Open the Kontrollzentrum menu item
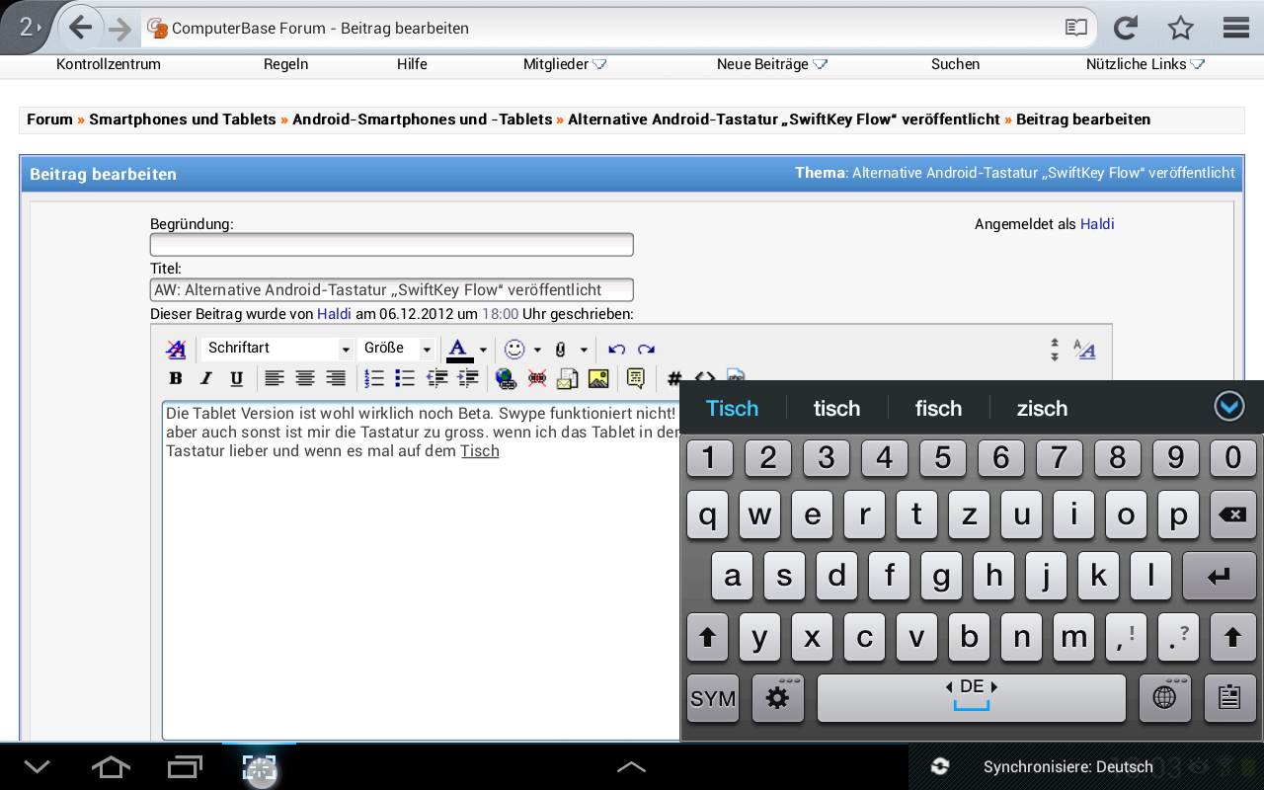The width and height of the screenshot is (1264, 790). 109,64
